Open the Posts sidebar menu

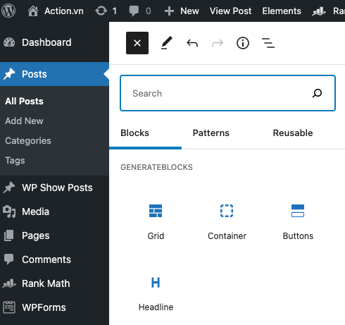pyautogui.click(x=54, y=74)
